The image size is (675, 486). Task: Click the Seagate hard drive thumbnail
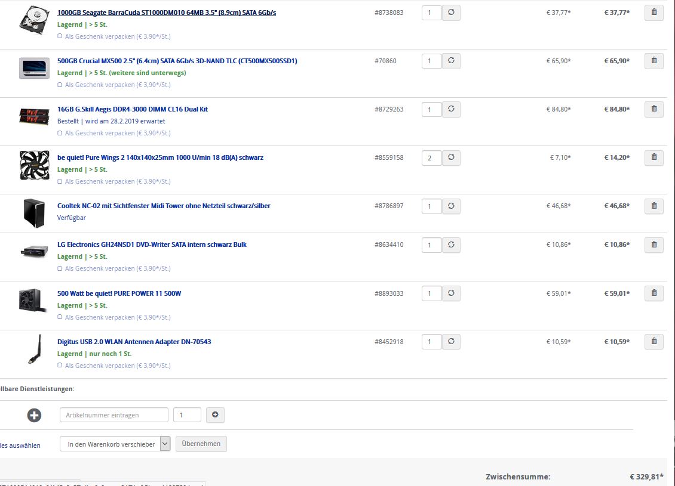(x=35, y=20)
